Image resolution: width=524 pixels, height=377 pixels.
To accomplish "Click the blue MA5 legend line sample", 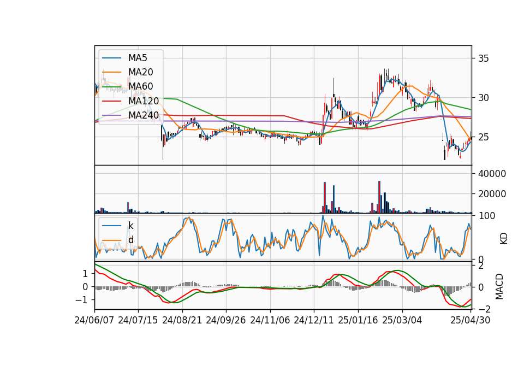I will (111, 58).
